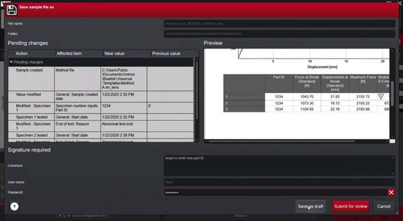403x221 pixels.
Task: Click Maximum Force value 2152.72
Action: (363, 96)
